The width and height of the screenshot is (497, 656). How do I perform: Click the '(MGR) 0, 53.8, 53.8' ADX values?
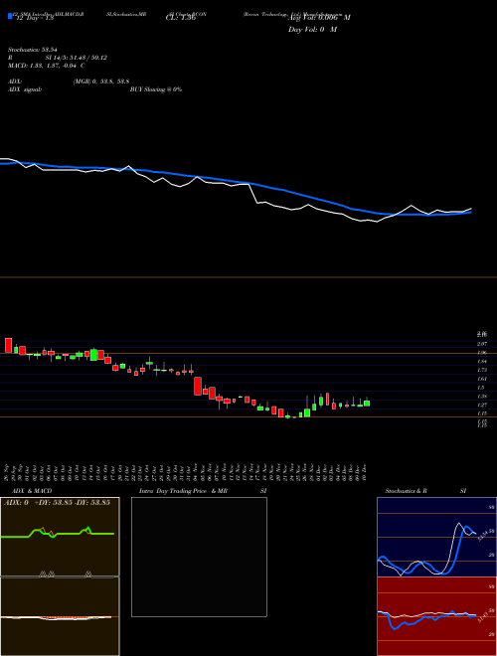(x=101, y=82)
